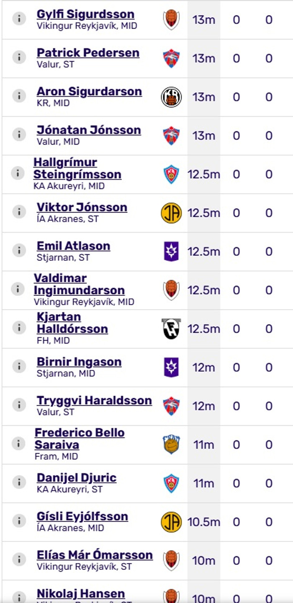Click the Fram club badge
Image resolution: width=293 pixels, height=603 pixels.
click(x=171, y=445)
